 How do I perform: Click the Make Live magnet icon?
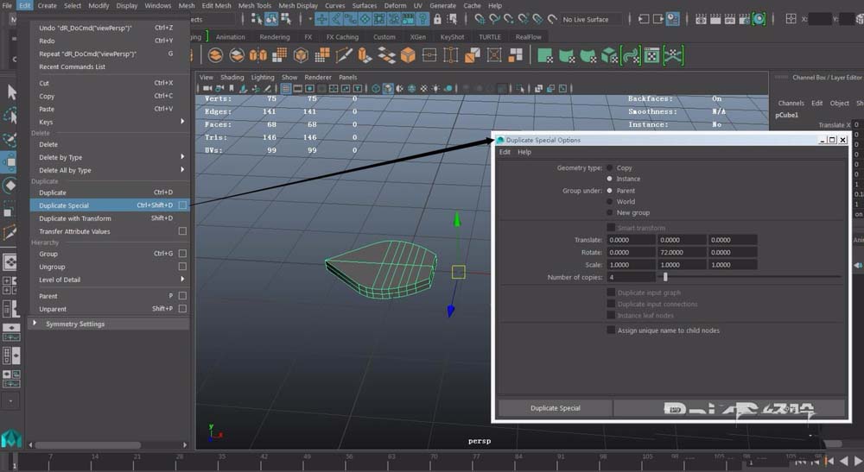click(553, 19)
